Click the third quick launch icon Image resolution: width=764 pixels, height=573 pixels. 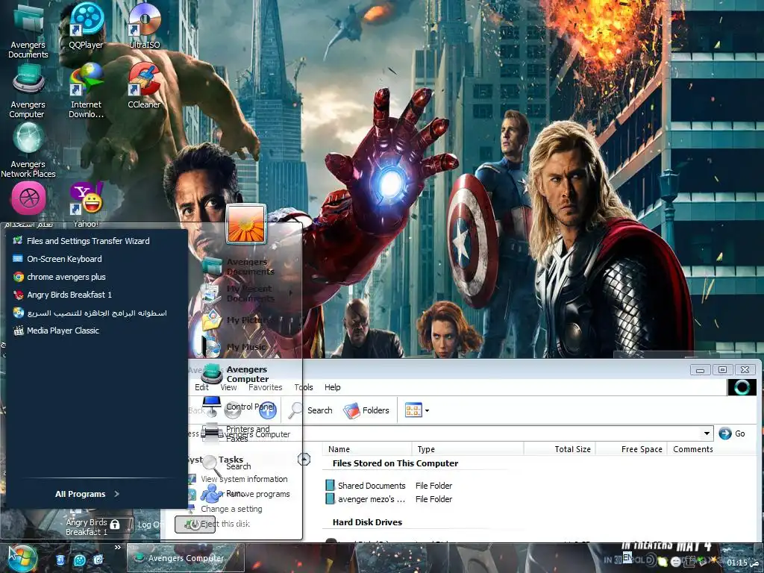(98, 560)
